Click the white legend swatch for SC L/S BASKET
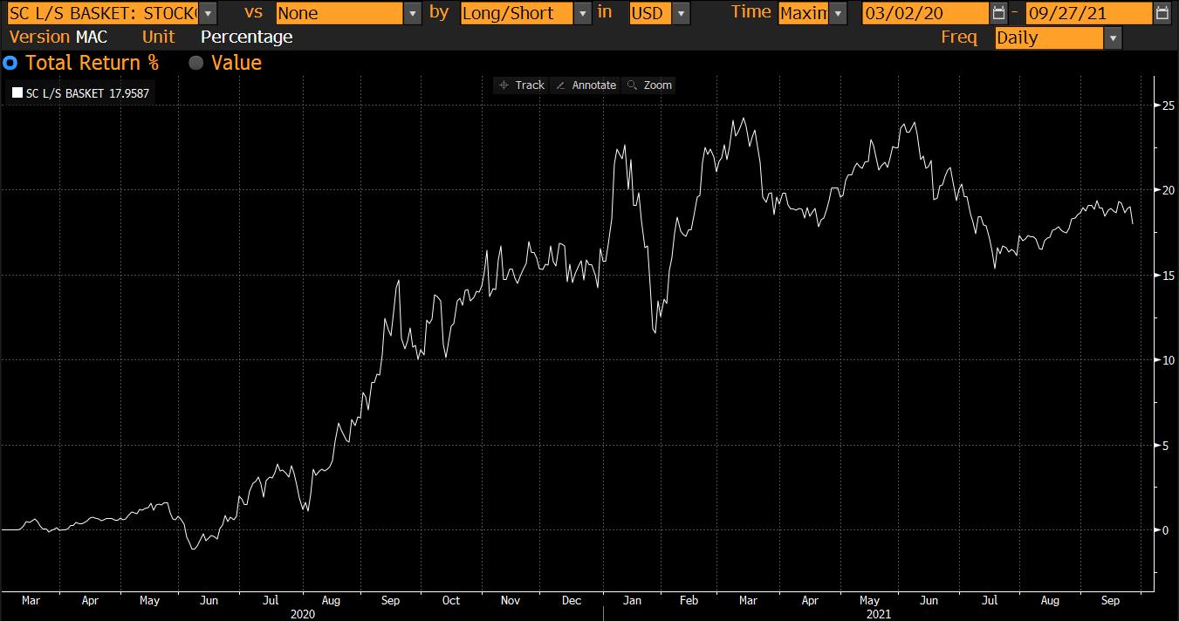The height and width of the screenshot is (621, 1179). coord(17,94)
